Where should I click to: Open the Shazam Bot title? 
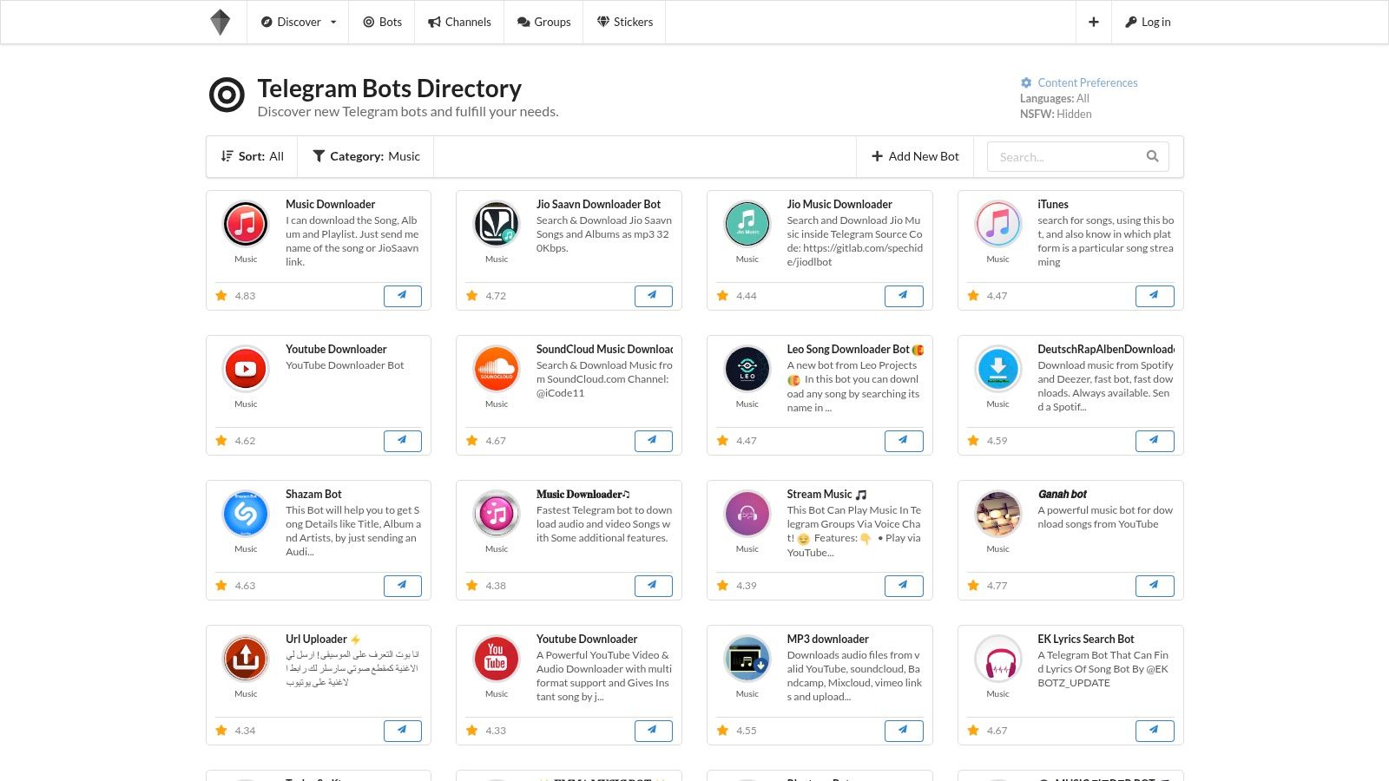click(313, 494)
